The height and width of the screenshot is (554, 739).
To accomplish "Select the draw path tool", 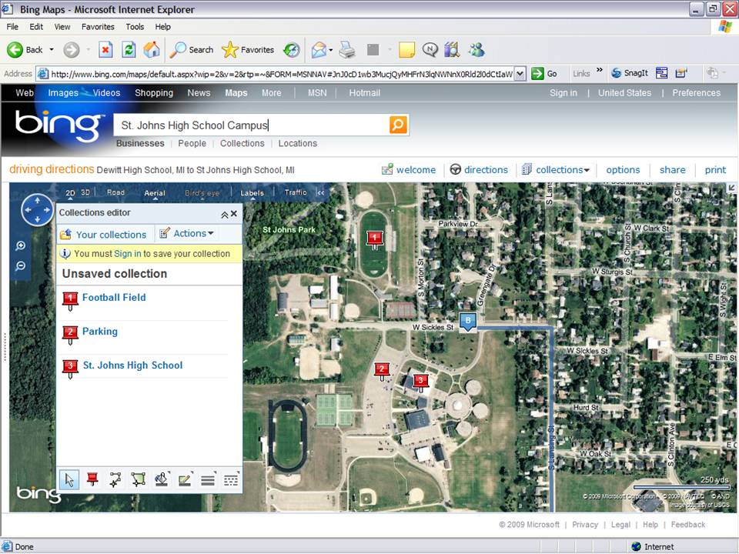I will coord(115,480).
